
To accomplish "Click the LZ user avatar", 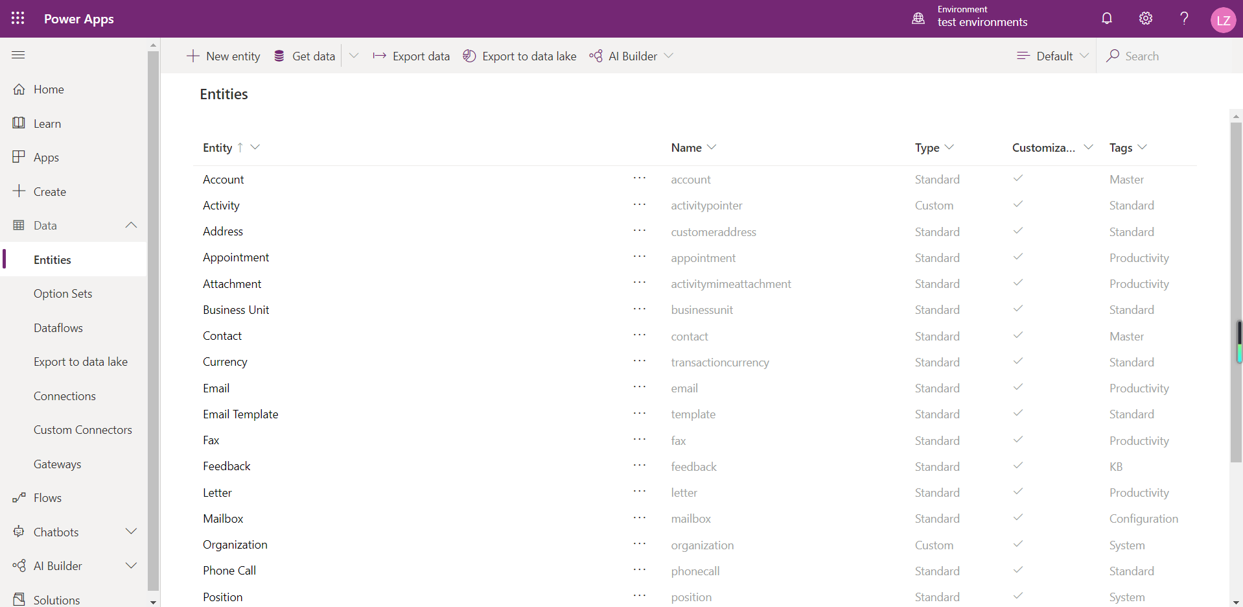I will pos(1224,19).
